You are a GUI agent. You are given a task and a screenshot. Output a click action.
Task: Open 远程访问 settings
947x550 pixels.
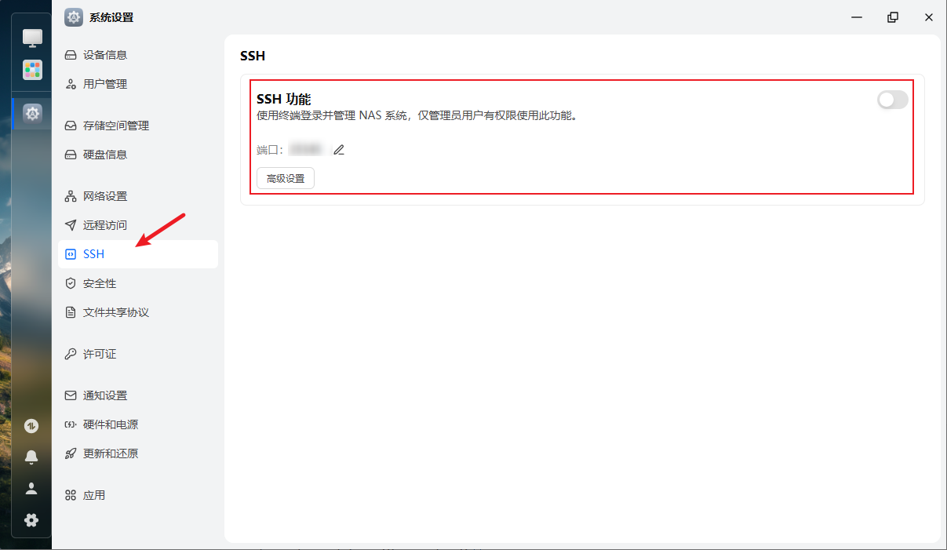coord(105,225)
